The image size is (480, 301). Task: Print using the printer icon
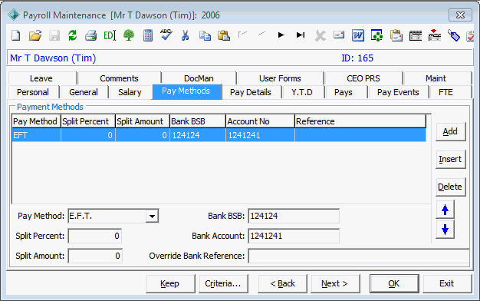tap(91, 35)
